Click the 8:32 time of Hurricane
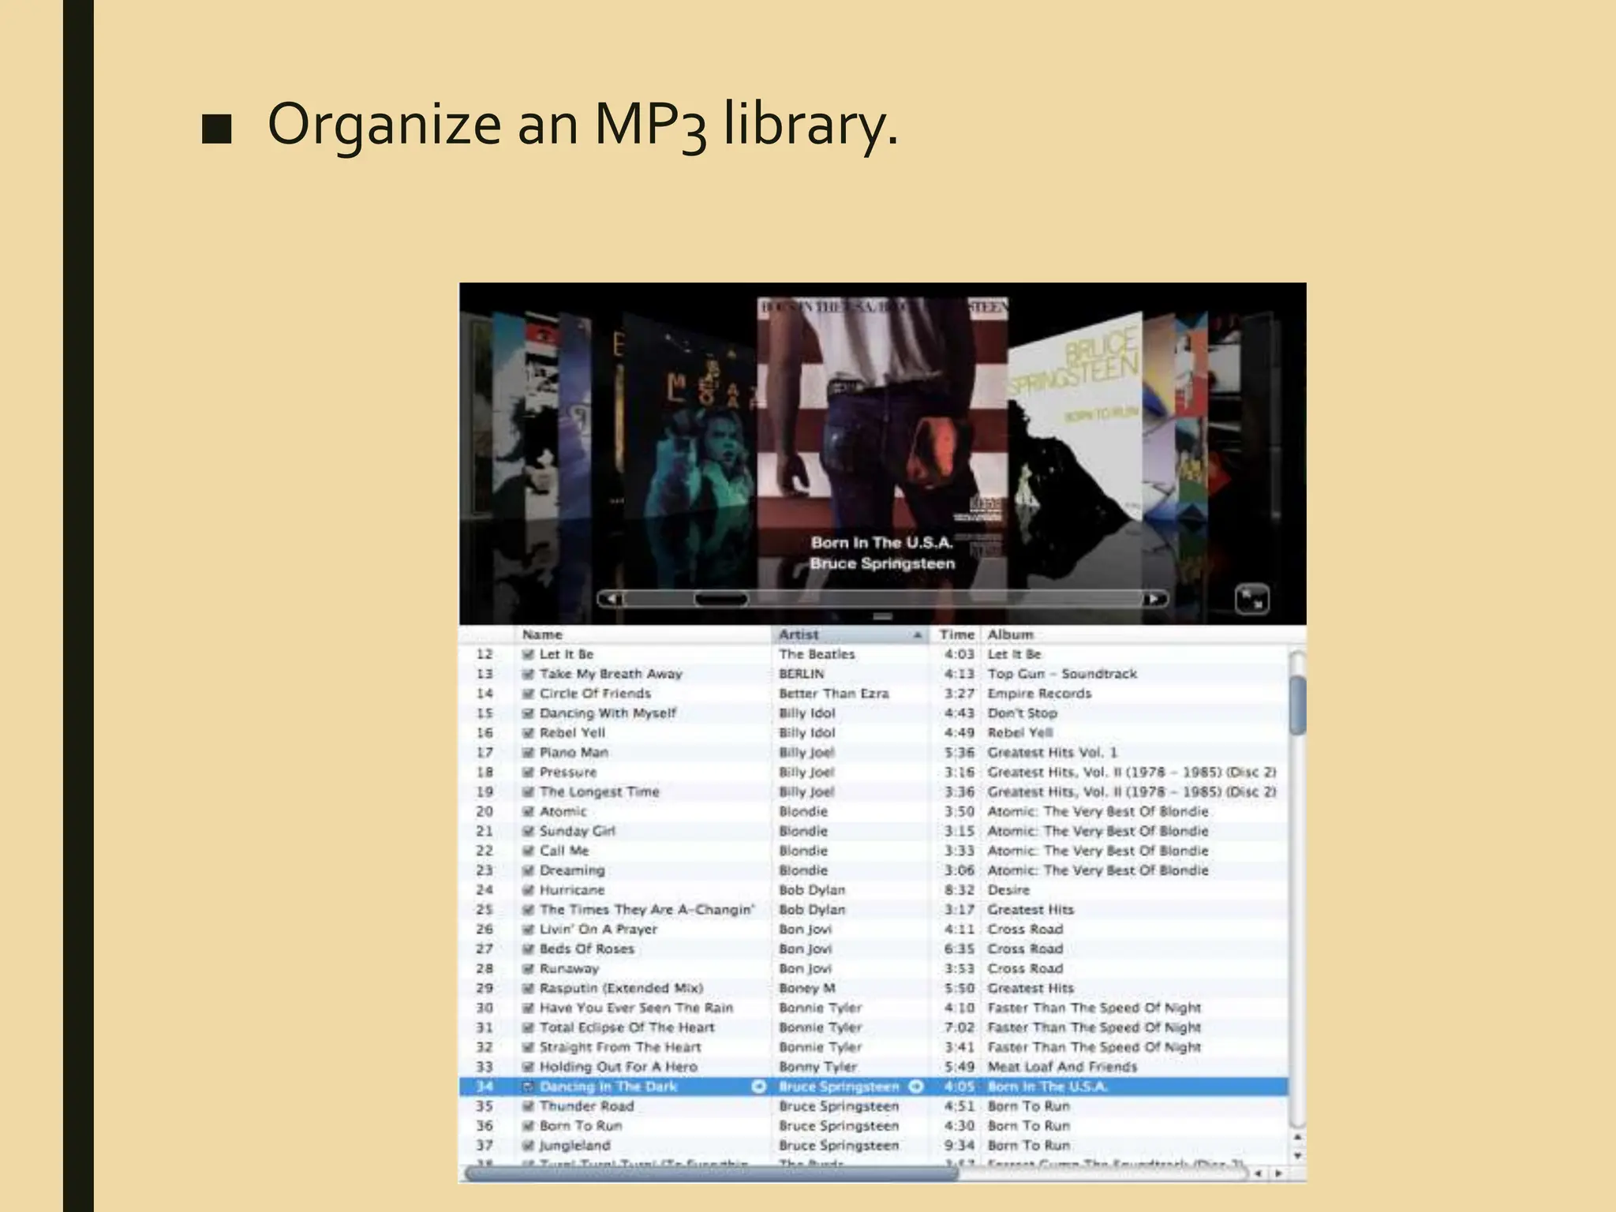 959,890
